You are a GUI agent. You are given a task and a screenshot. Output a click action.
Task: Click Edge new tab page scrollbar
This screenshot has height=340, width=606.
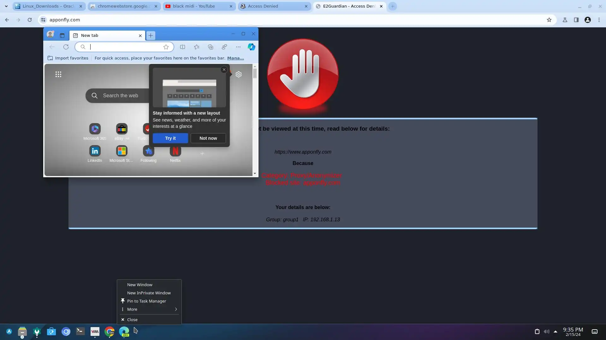[255, 74]
